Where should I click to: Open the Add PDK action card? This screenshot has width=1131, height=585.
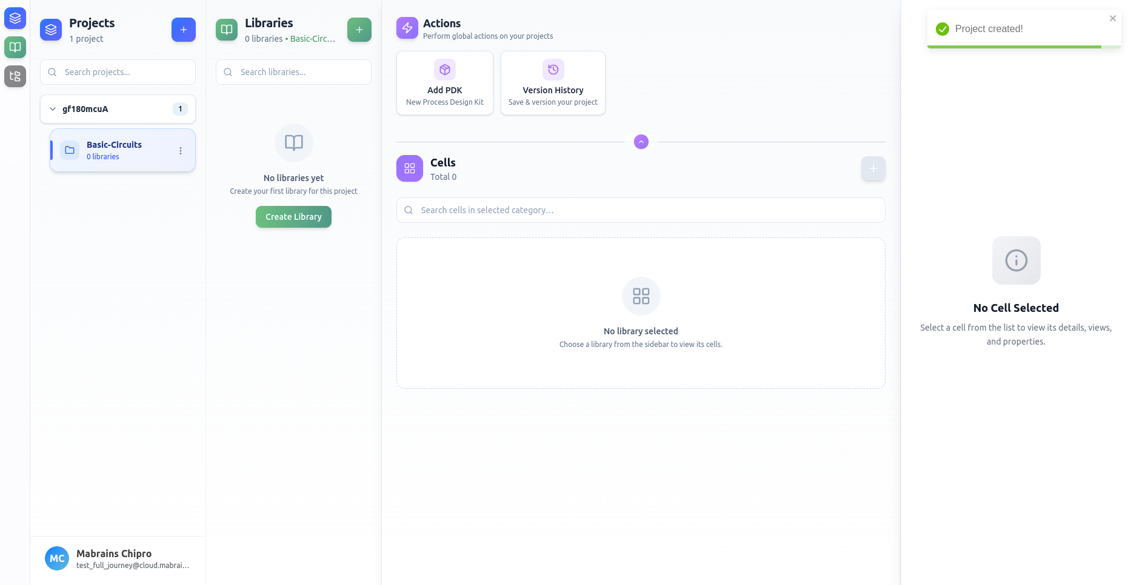coord(444,83)
